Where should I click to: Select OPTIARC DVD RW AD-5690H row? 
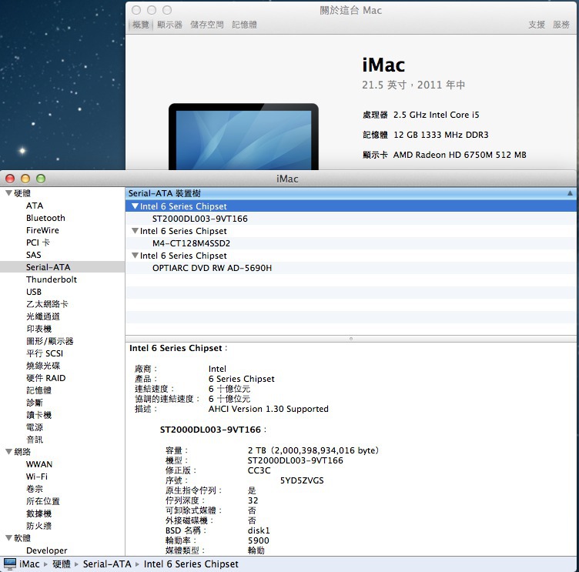tap(212, 268)
